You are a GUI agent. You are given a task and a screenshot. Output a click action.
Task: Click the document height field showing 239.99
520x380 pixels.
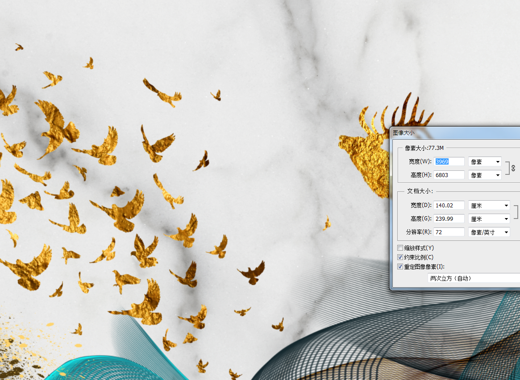point(449,219)
